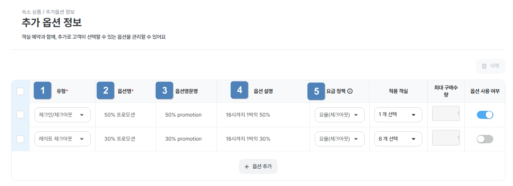Select the 50% 프로모션 row checkbox
Image resolution: width=513 pixels, height=186 pixels.
click(20, 115)
